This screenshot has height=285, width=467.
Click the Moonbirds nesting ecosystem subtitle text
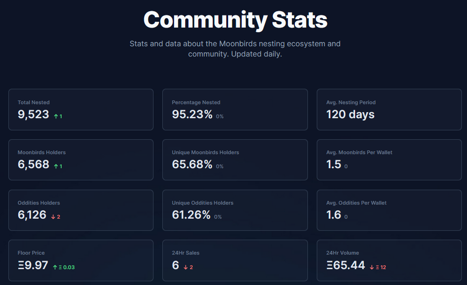coord(235,49)
